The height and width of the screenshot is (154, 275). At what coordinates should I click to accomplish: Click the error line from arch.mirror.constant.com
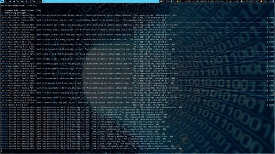click(x=86, y=142)
